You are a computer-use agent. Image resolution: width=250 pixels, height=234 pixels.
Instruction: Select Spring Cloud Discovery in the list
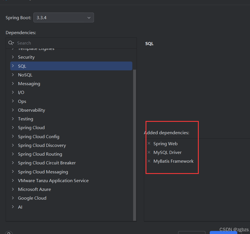(x=42, y=145)
